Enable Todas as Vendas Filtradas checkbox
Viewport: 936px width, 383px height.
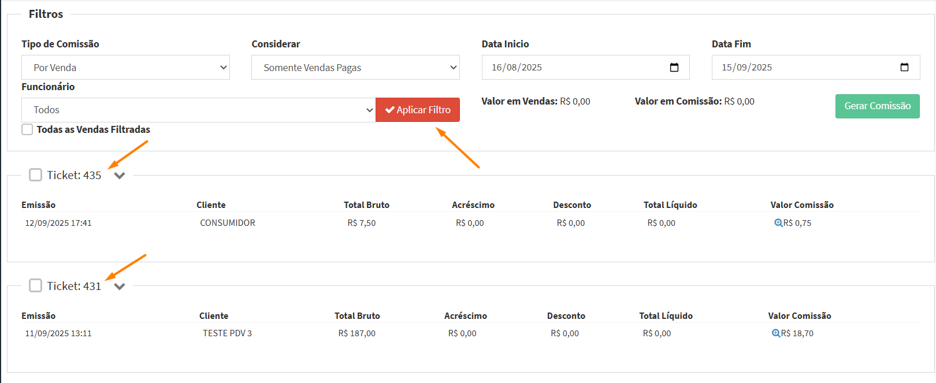coord(27,129)
